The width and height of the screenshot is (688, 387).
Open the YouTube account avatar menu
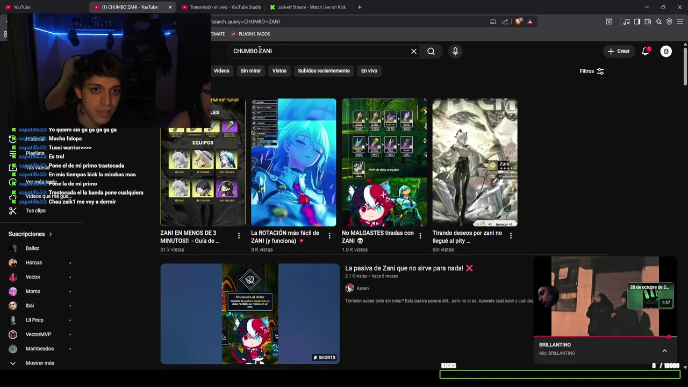pos(666,51)
